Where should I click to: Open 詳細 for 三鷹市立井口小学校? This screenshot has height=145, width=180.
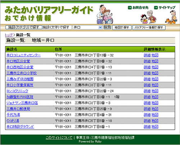click(147, 73)
